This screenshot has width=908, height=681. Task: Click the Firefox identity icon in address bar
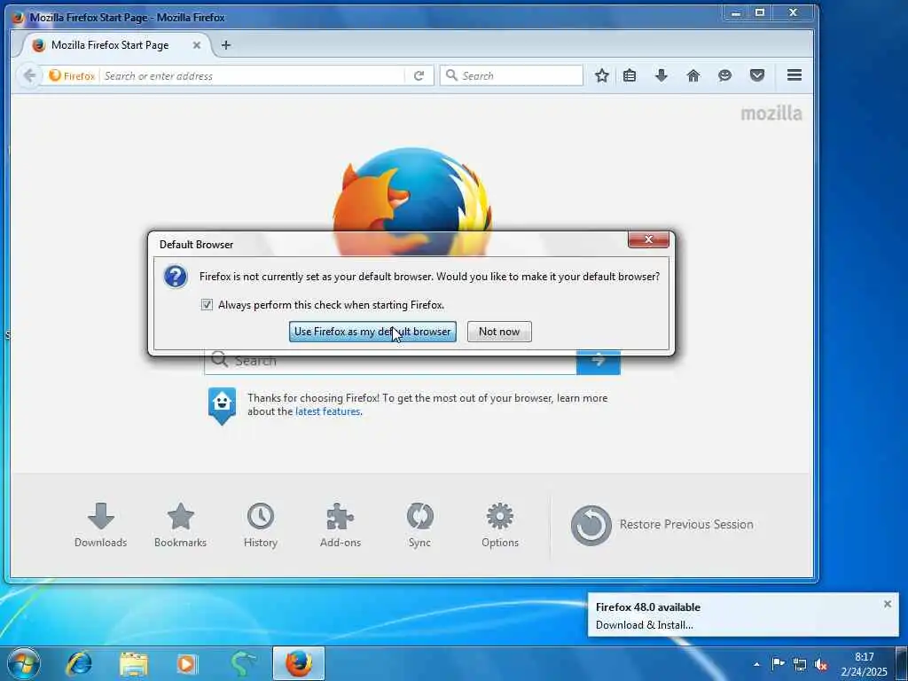coord(72,76)
